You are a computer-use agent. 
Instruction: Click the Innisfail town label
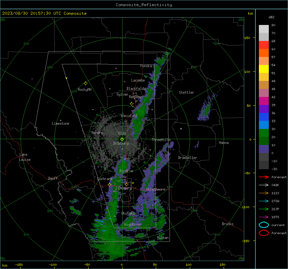[x=129, y=116]
